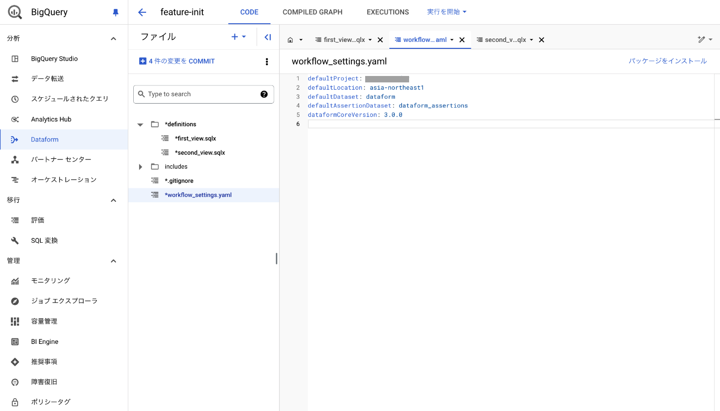Image resolution: width=720 pixels, height=411 pixels.
Task: Open BigQuery Studio link
Action: pos(54,59)
